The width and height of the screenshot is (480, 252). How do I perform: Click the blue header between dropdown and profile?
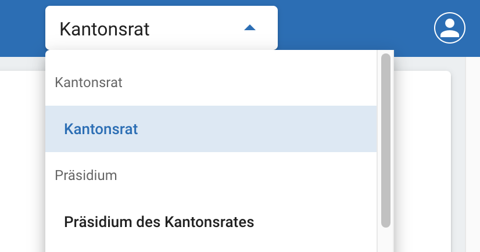click(354, 27)
